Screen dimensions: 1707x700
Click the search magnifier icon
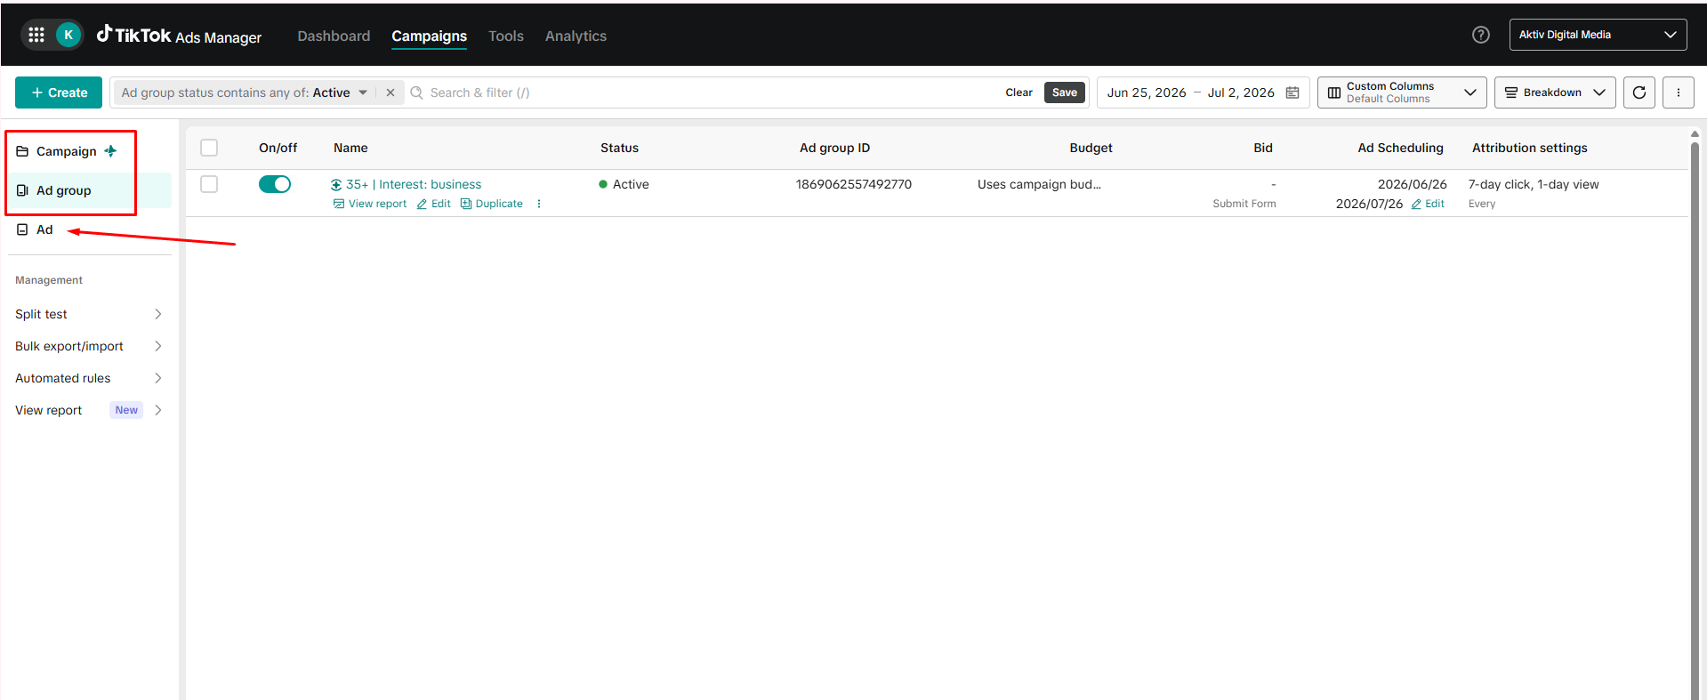pos(416,93)
